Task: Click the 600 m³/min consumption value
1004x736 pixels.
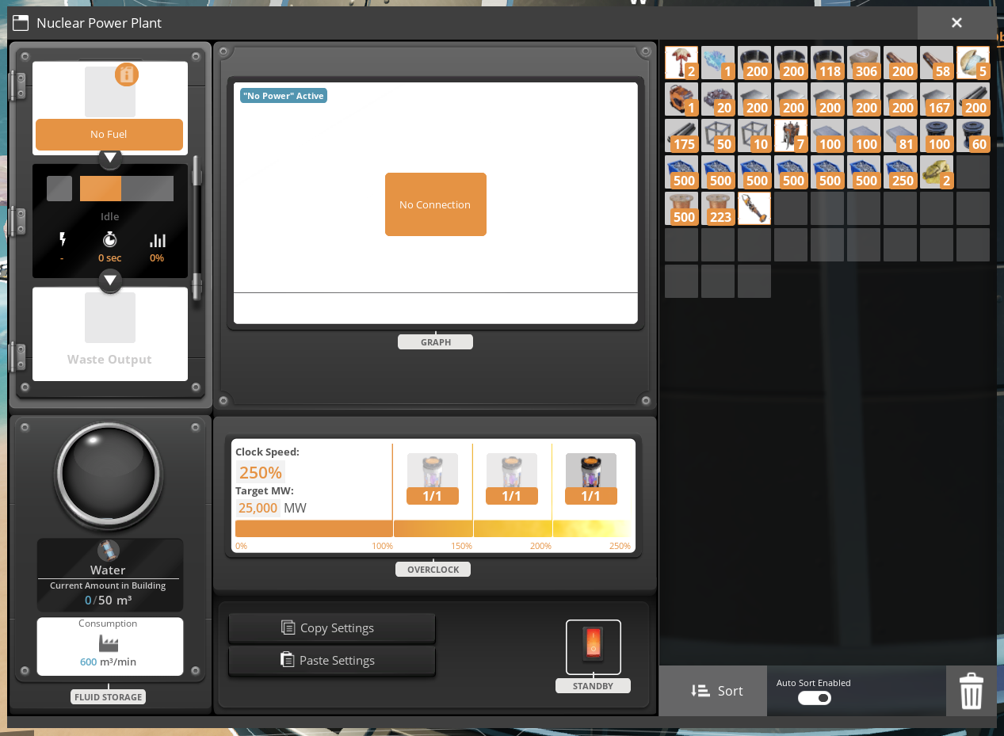Action: click(109, 662)
